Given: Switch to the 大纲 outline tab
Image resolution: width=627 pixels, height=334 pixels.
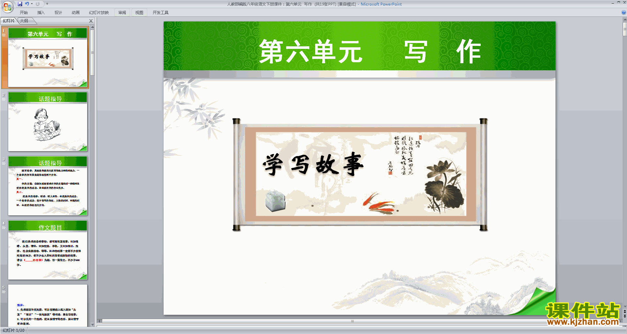Looking at the screenshot, I should click(x=24, y=21).
